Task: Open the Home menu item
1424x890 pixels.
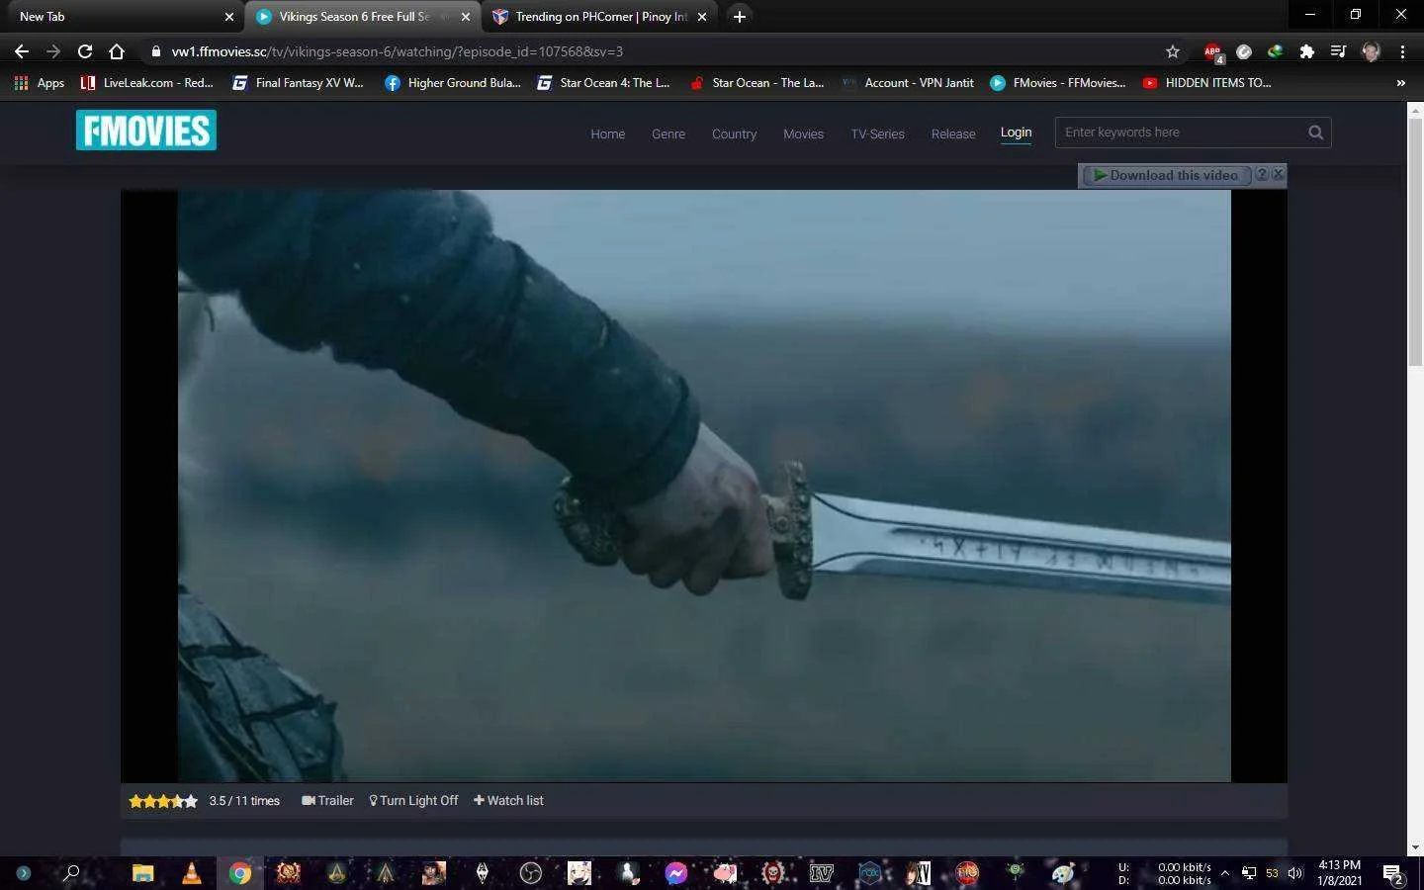Action: [x=608, y=134]
